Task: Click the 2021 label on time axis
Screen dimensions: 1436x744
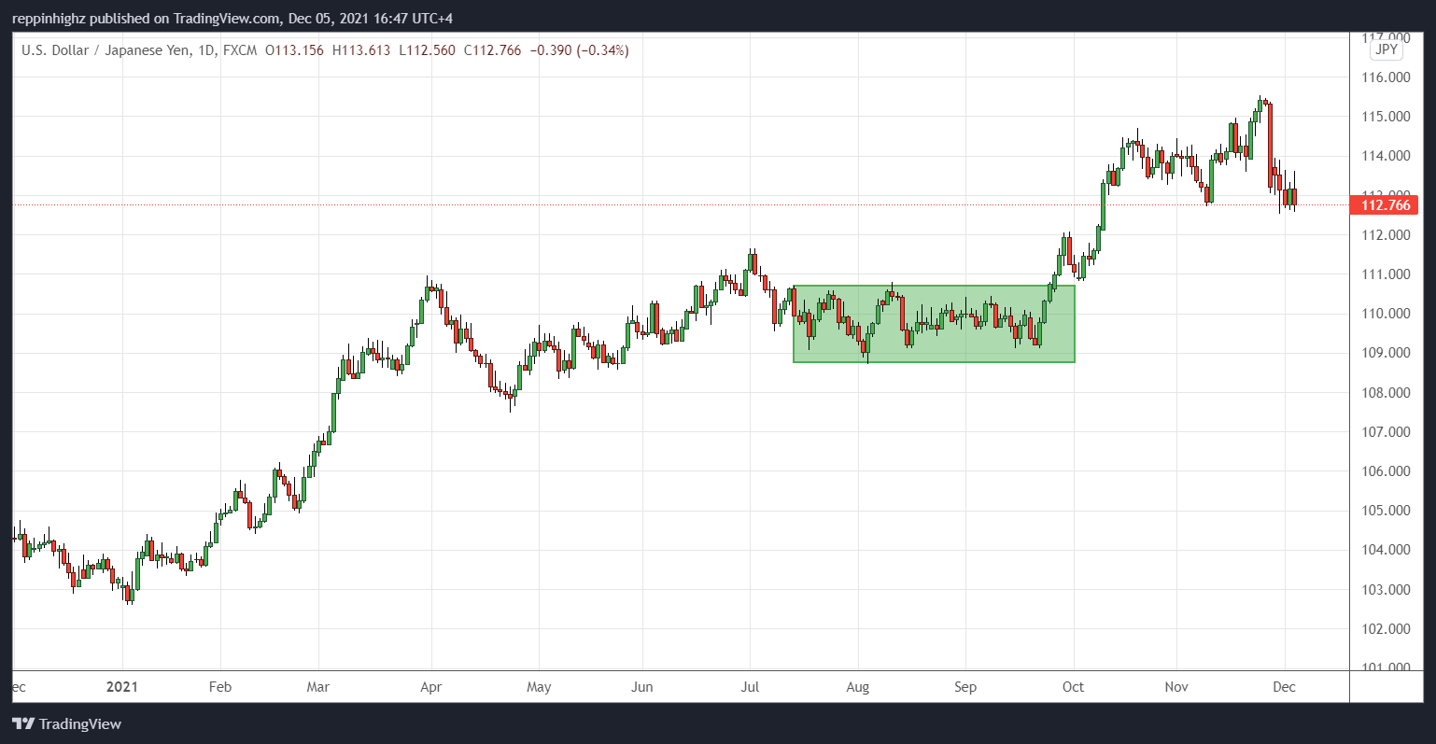Action: [x=122, y=687]
